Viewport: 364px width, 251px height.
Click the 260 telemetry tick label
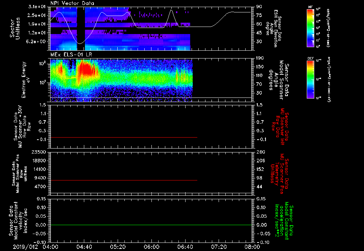click(260, 152)
